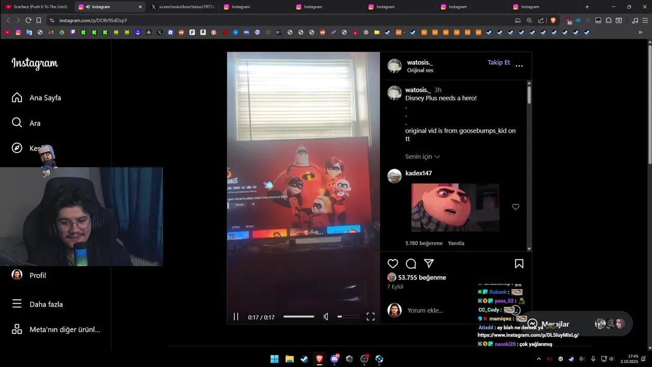
Task: Close the active Instagram tab
Action: pos(140,7)
